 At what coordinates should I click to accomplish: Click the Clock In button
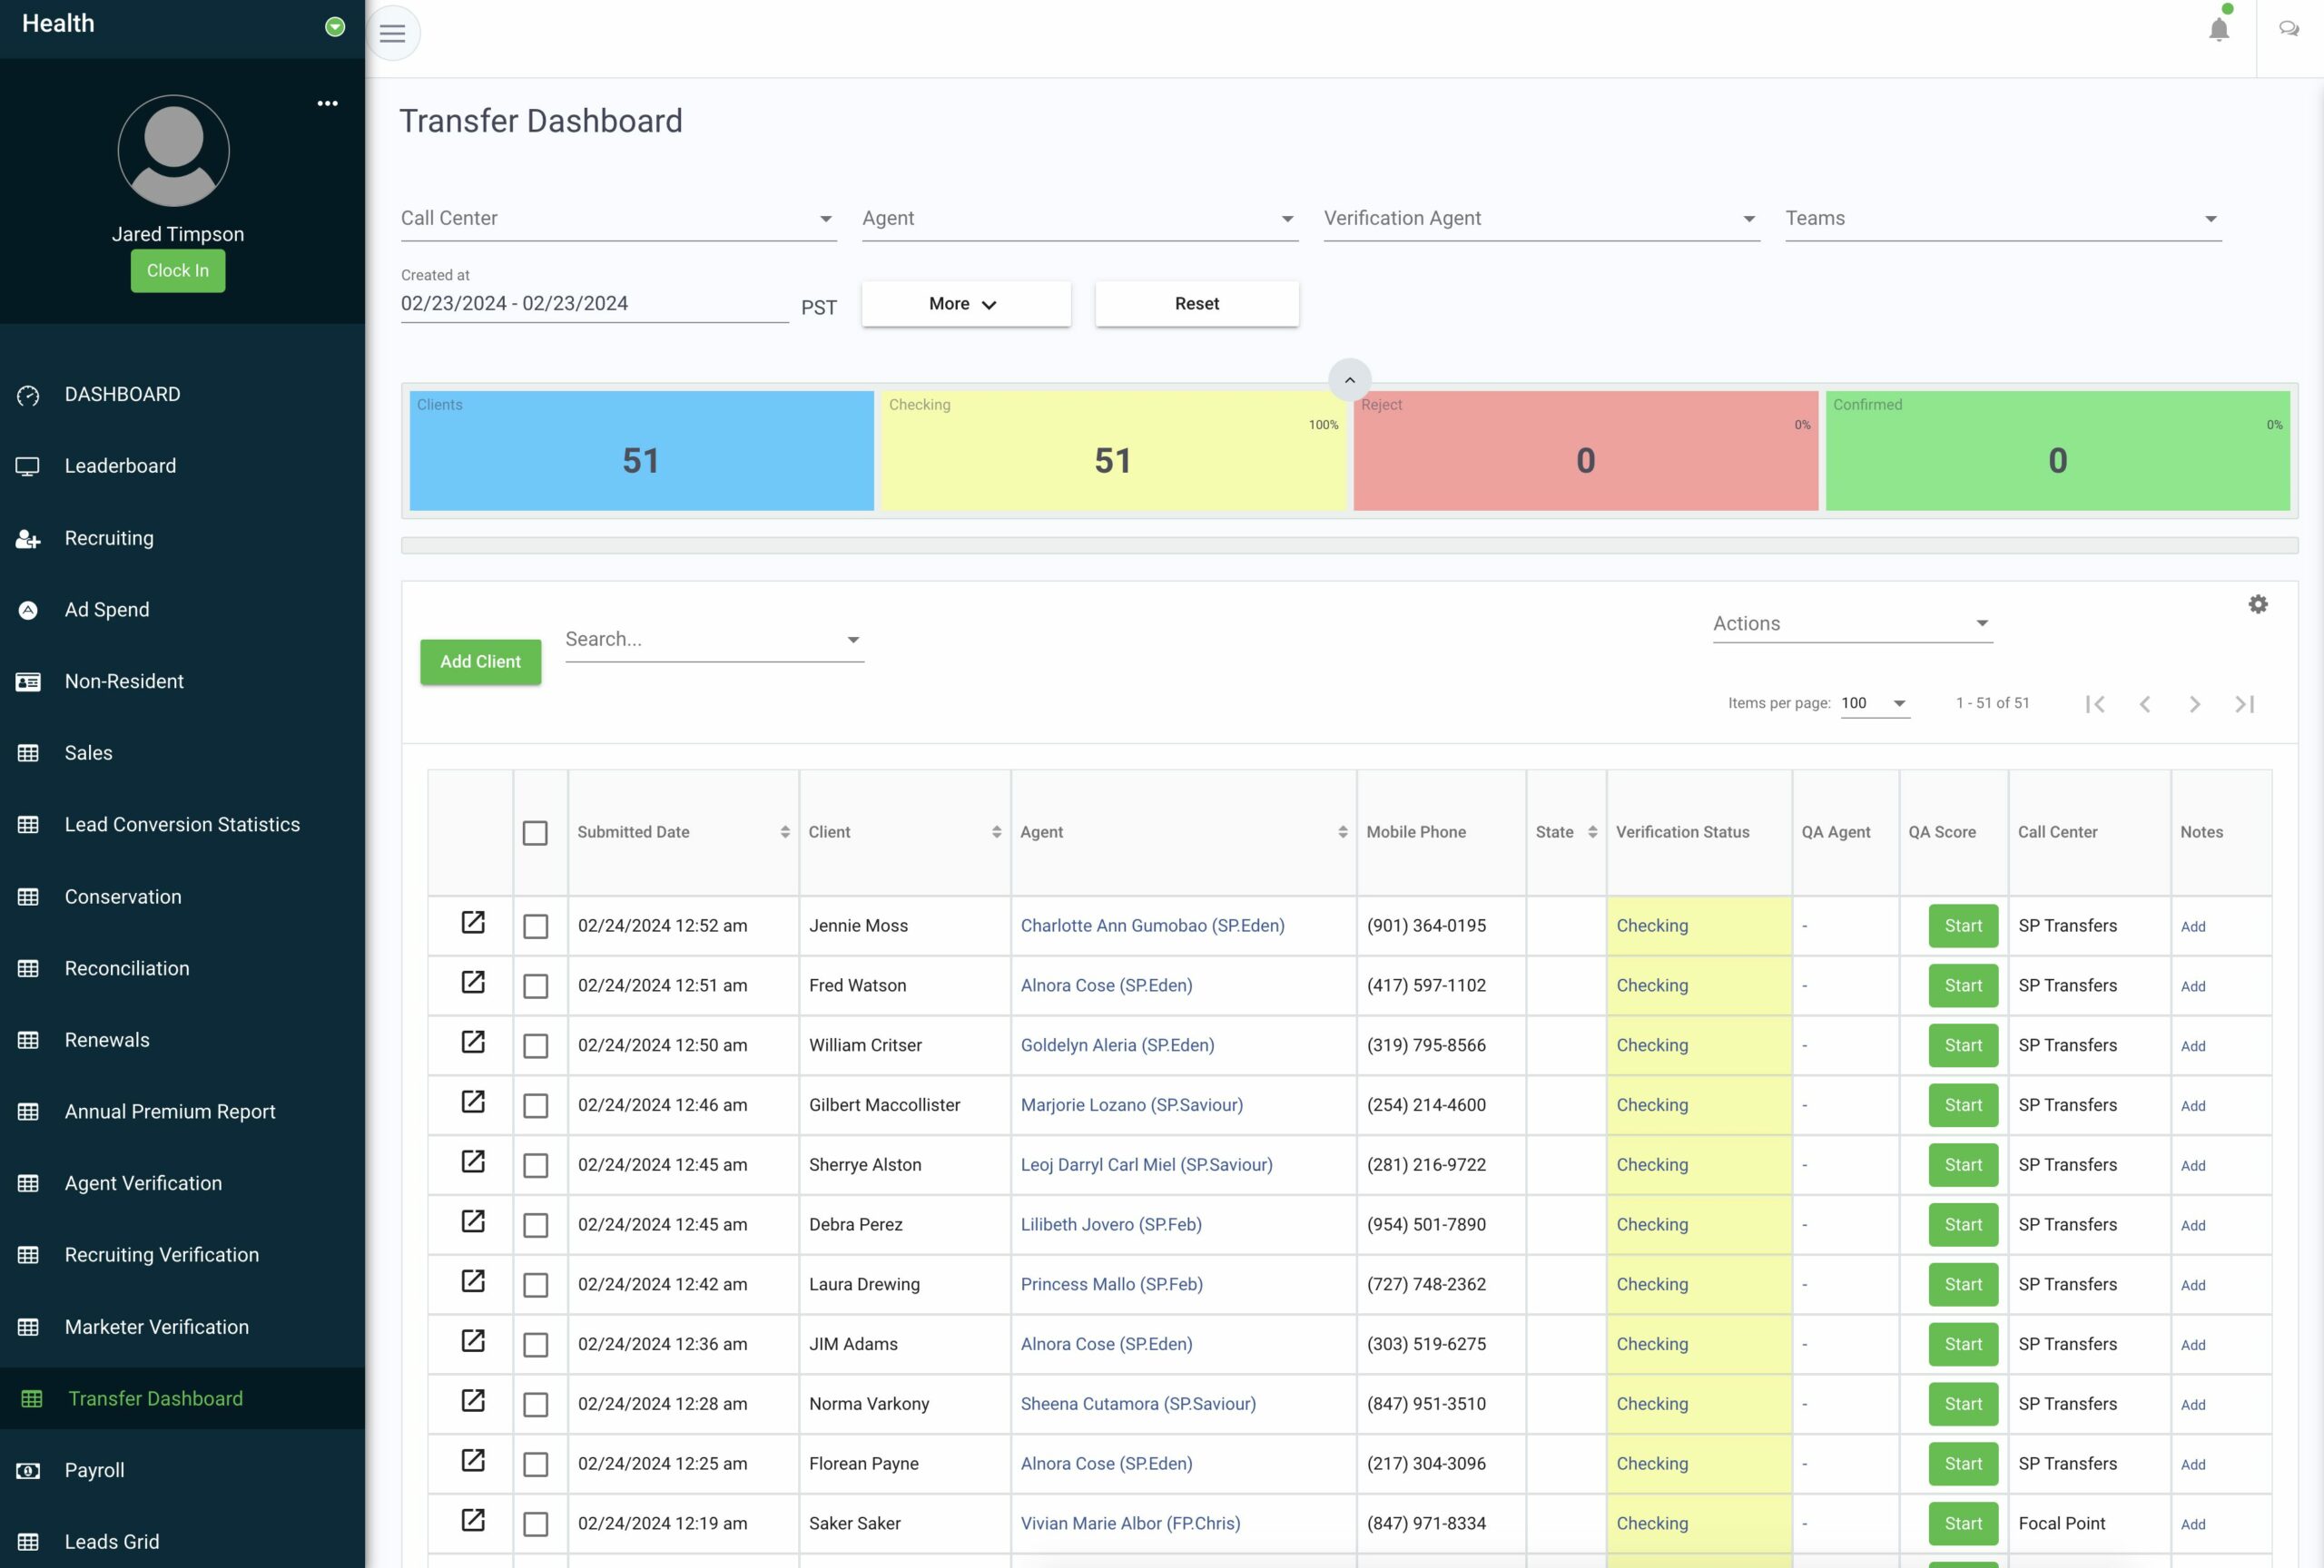(x=178, y=270)
